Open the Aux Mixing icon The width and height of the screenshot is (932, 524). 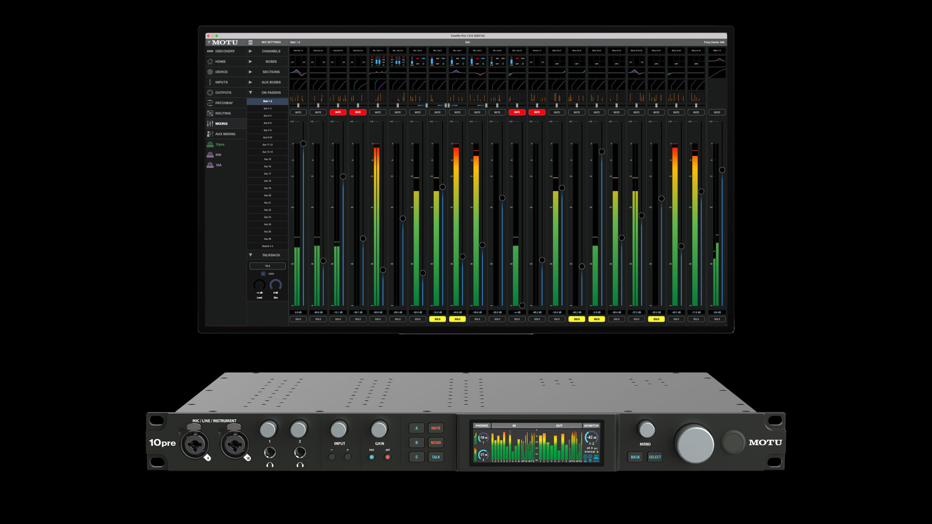(210, 134)
